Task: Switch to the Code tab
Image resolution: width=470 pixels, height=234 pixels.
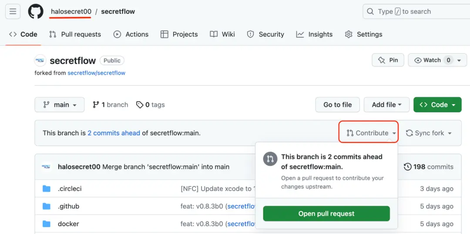Action: click(x=23, y=34)
